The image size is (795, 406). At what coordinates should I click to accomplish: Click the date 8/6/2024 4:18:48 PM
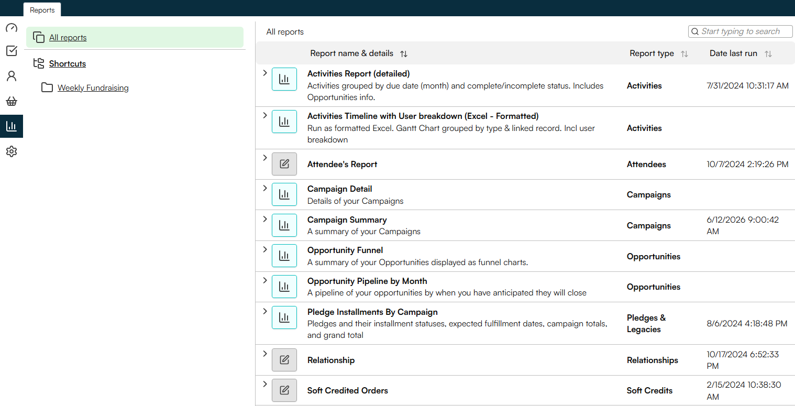[x=747, y=324]
